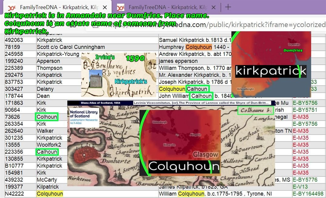Select kit number 90664
Image resolution: width=326 pixels, height=198 pixels.
(x=12, y=110)
